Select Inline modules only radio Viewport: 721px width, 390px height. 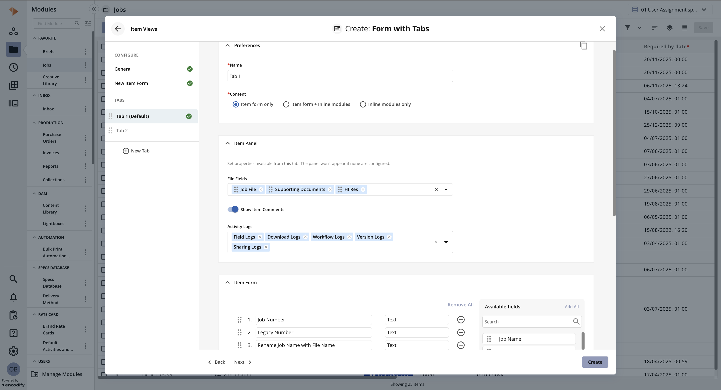(x=363, y=104)
